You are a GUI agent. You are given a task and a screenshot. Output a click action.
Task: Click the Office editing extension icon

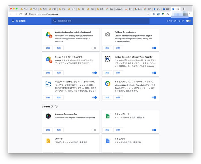[108, 84]
